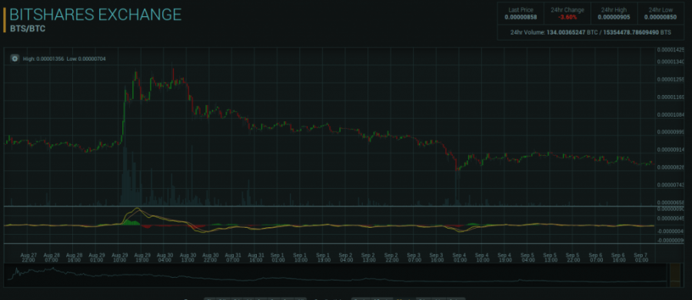Screen dimensions: 692x300
Task: Click the Last Price value 0.00000858
Action: (521, 17)
